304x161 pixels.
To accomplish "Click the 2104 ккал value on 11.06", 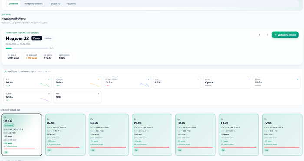I will tap(225, 134).
